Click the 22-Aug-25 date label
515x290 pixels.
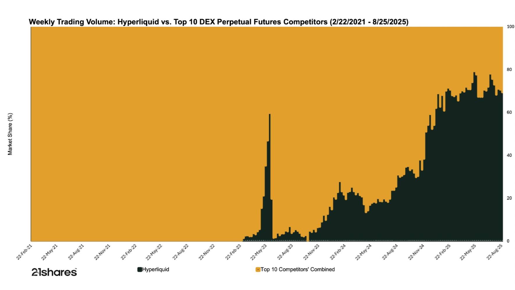495,252
